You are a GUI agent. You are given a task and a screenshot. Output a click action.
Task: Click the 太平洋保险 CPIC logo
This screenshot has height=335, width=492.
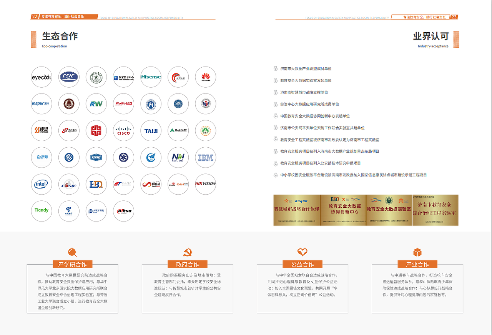pos(96,211)
